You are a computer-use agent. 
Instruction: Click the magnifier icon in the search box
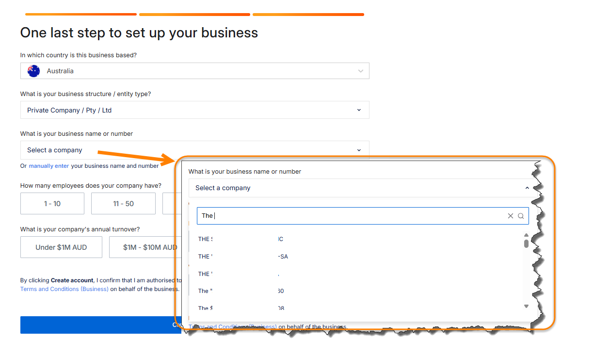[x=521, y=216]
